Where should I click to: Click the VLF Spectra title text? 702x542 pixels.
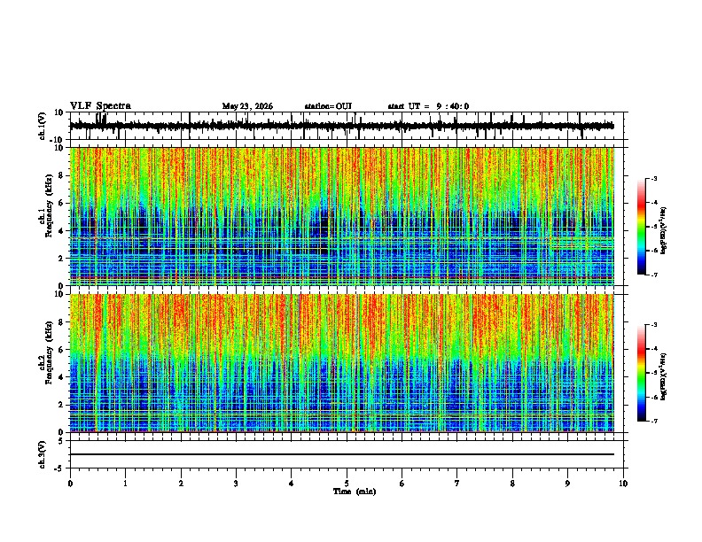(x=100, y=106)
